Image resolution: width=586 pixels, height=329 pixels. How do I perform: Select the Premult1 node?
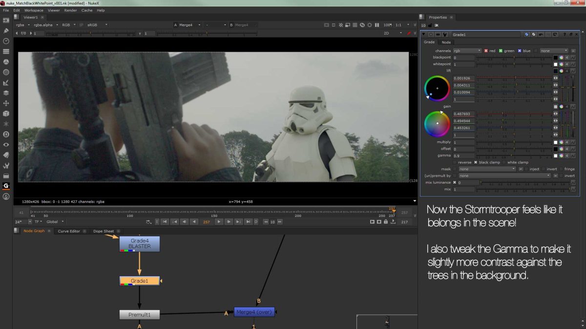(x=139, y=315)
